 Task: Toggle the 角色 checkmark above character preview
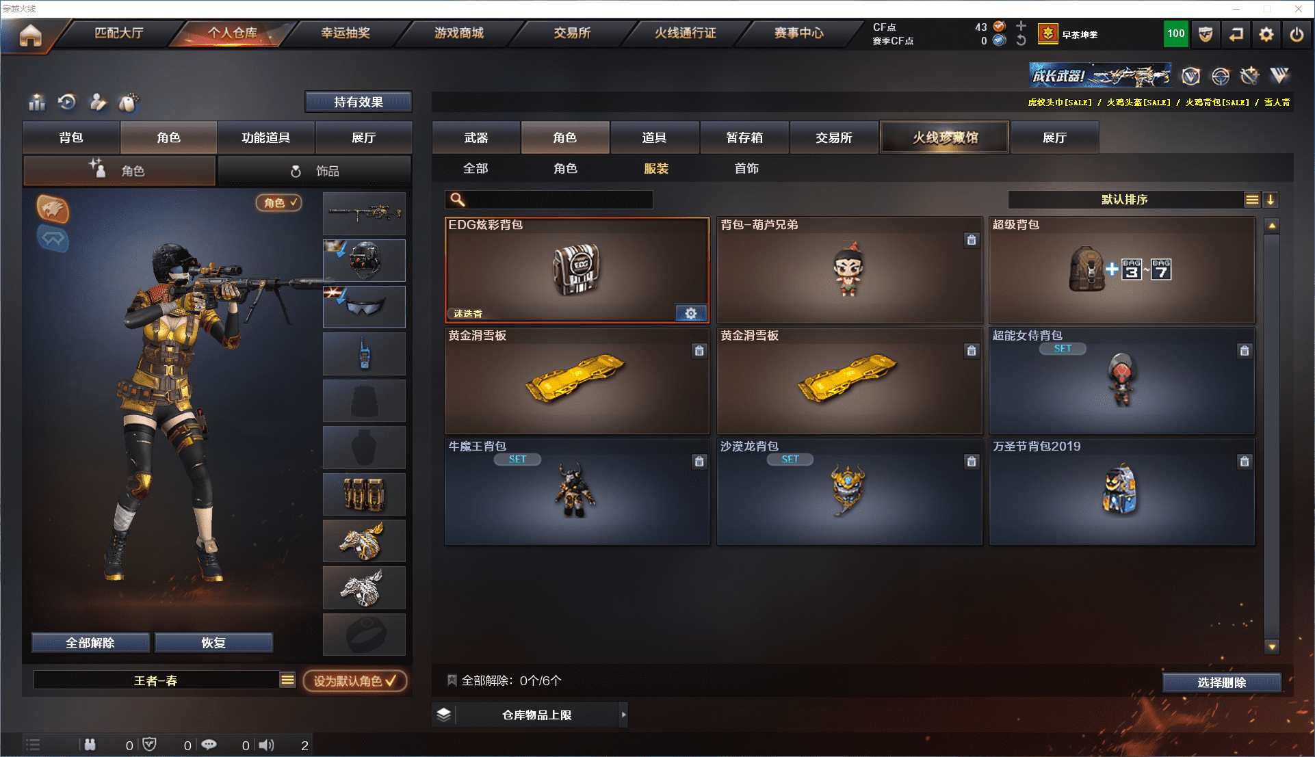pos(279,202)
